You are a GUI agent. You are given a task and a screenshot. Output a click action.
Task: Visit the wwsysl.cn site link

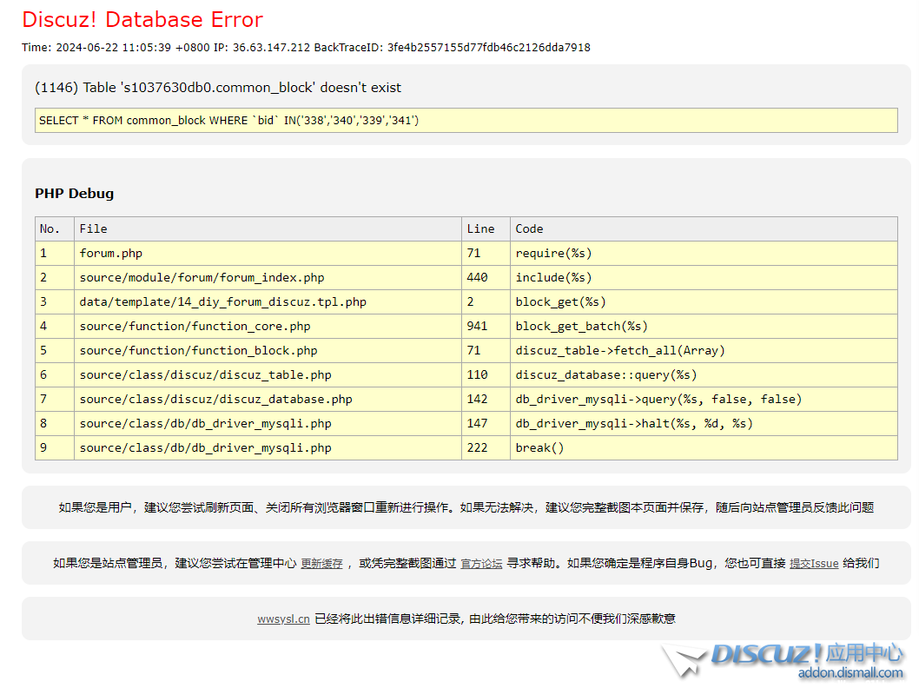pyautogui.click(x=283, y=619)
